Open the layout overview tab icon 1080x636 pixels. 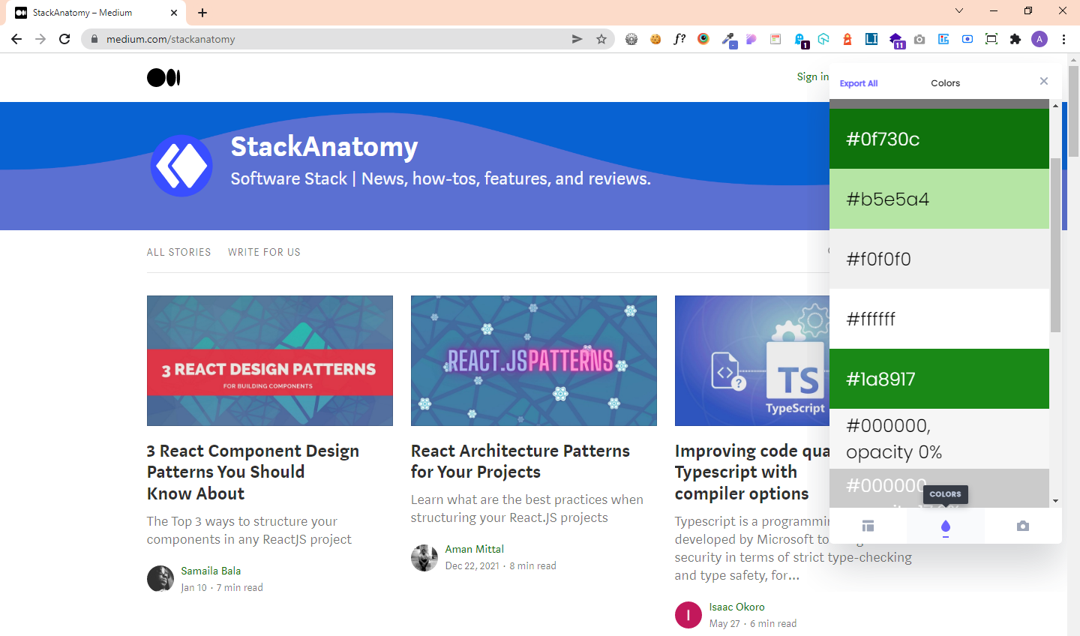[x=868, y=526]
